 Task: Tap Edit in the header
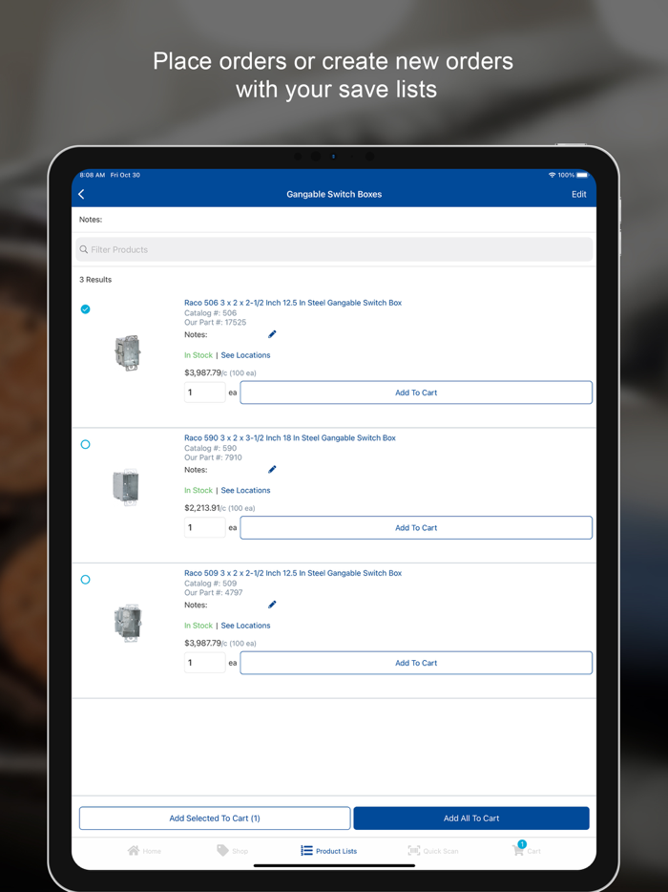pos(578,195)
